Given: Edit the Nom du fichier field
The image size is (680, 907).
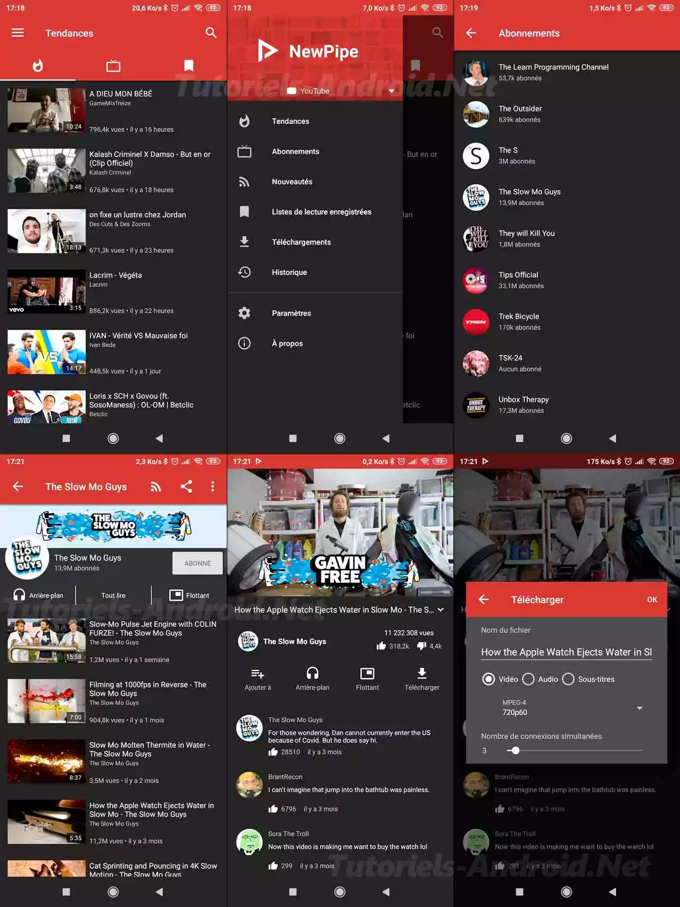Looking at the screenshot, I should click(567, 652).
